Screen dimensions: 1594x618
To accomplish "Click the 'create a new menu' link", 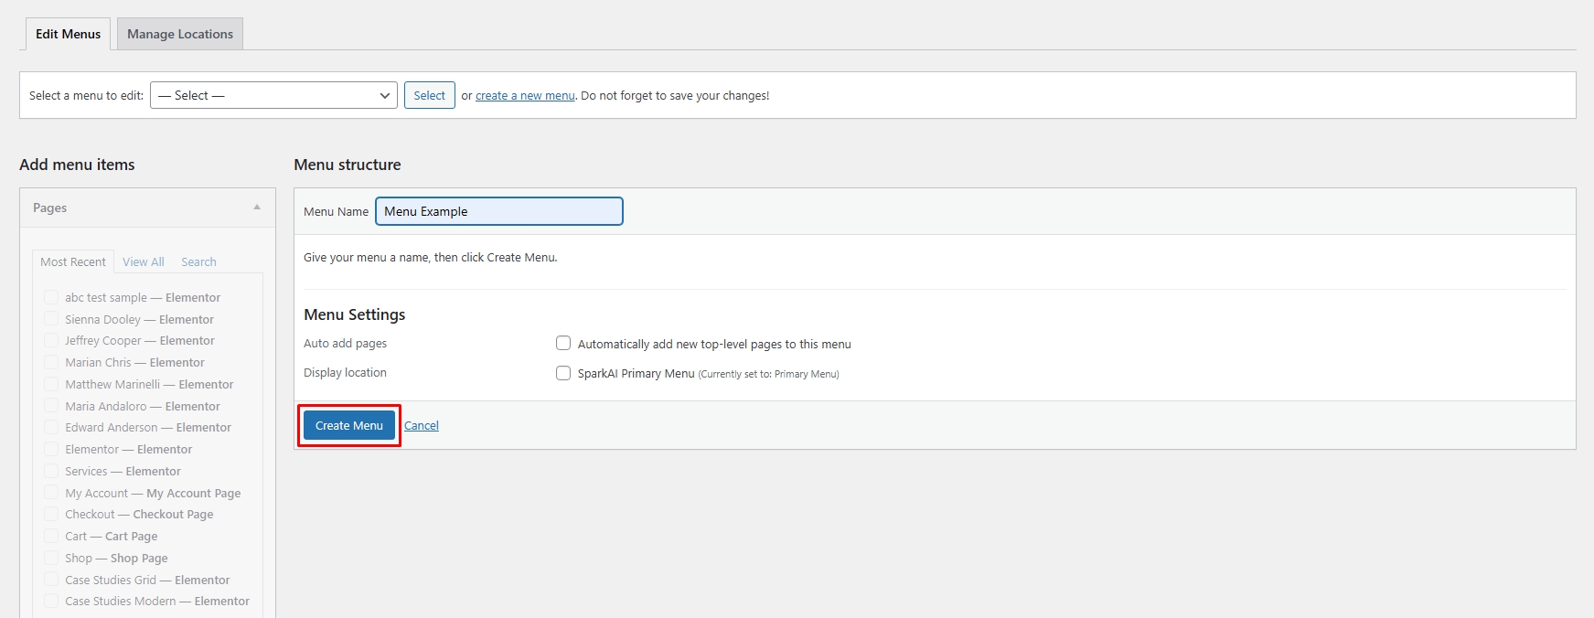I will (525, 96).
